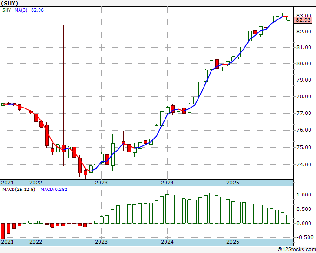
Task: Click the 82.96 moving average value
Action: pos(37,10)
